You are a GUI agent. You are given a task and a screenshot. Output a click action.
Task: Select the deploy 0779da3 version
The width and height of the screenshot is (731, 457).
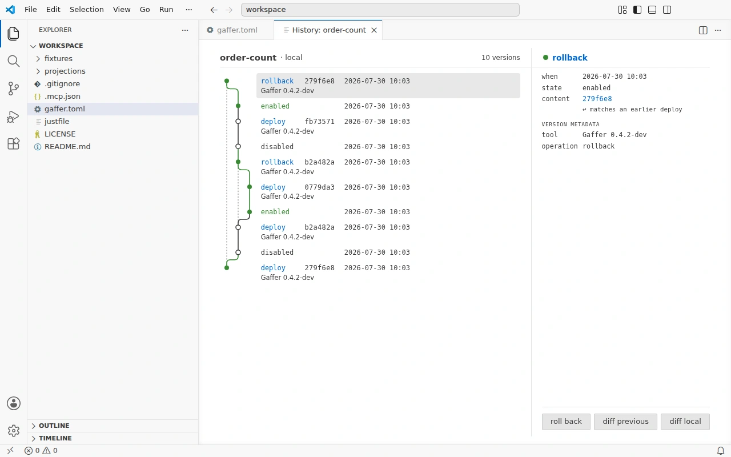pos(388,191)
